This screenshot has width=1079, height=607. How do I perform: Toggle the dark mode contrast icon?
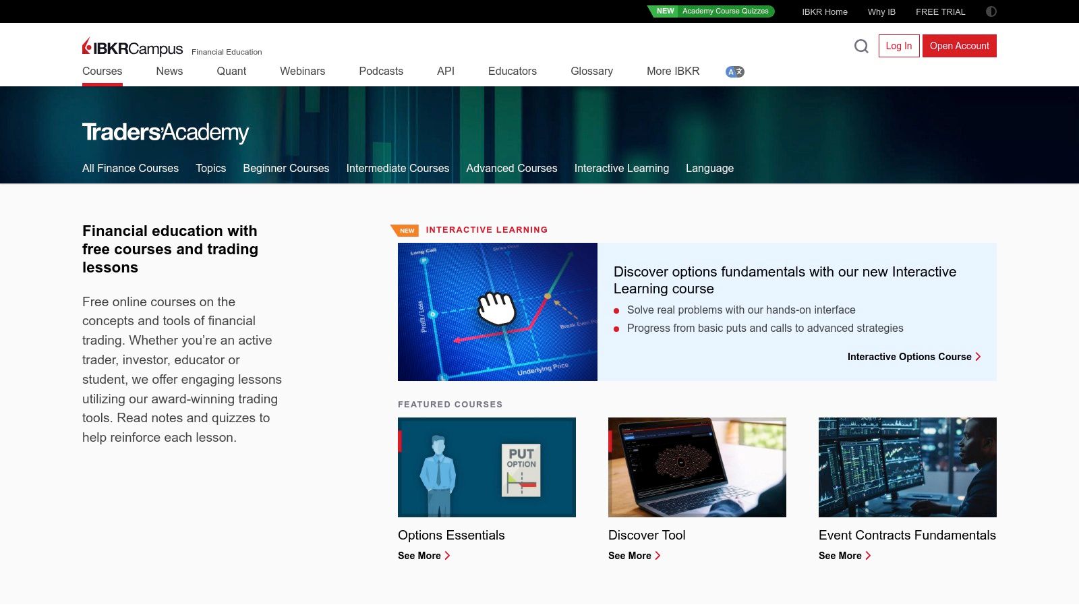coord(991,11)
